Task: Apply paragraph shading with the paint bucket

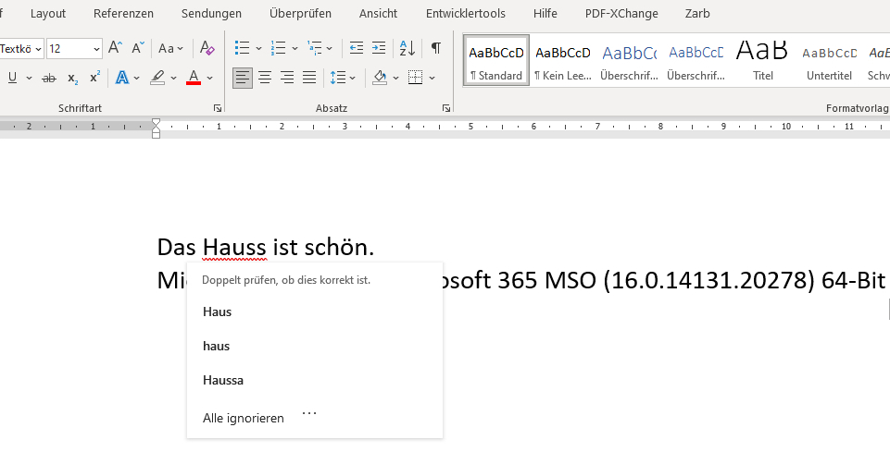Action: click(380, 78)
